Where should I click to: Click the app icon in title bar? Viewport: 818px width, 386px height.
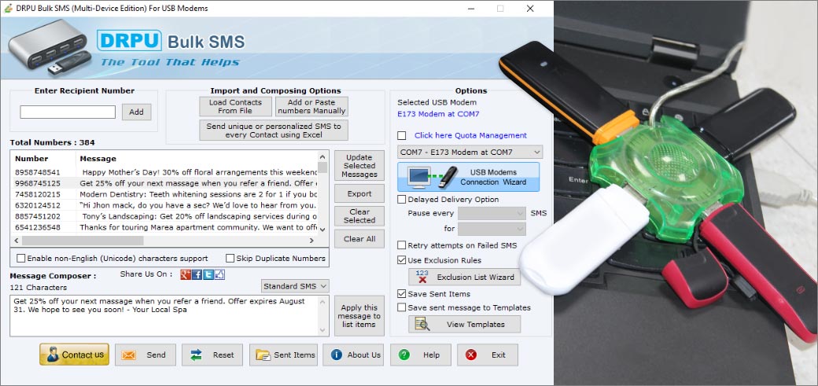tap(8, 9)
